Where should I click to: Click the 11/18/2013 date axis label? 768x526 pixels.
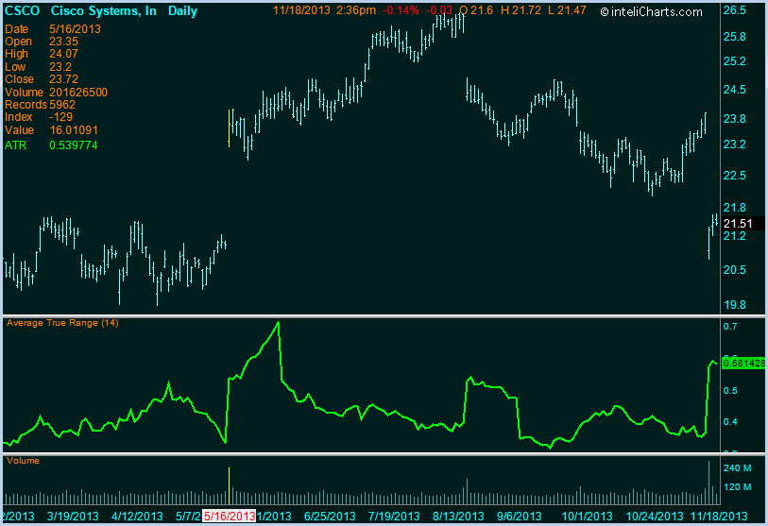tap(719, 517)
